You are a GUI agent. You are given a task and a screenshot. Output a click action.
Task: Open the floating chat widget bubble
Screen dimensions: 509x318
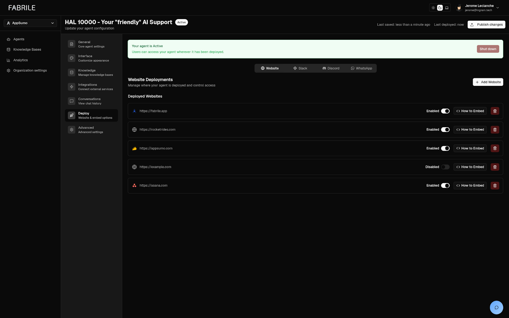[497, 307]
